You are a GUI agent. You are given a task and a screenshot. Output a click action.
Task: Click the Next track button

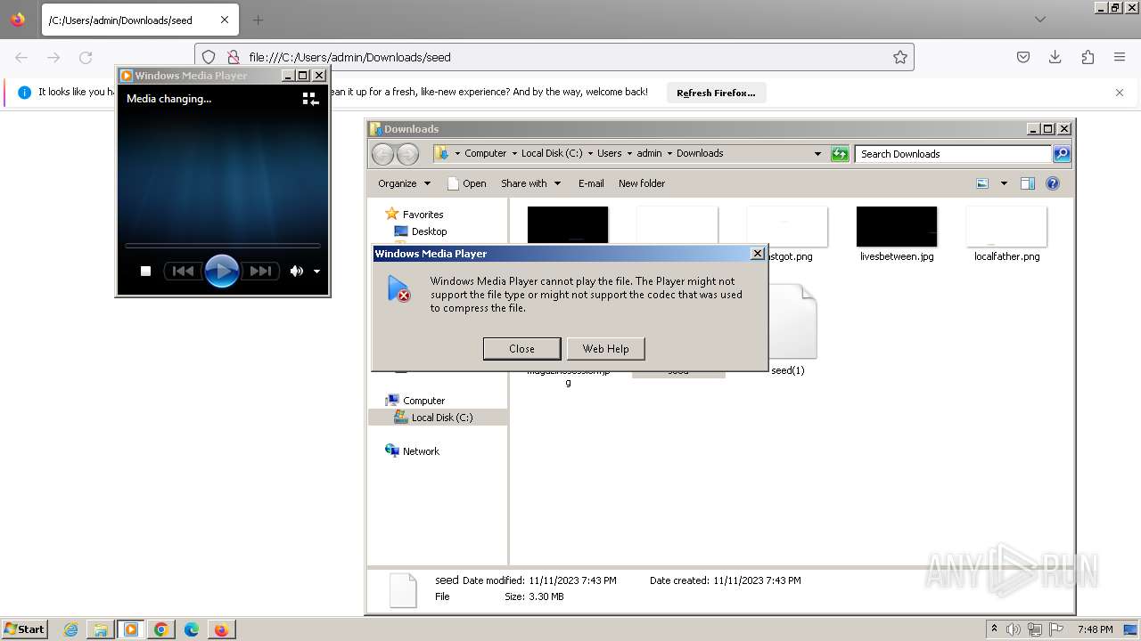pos(260,272)
